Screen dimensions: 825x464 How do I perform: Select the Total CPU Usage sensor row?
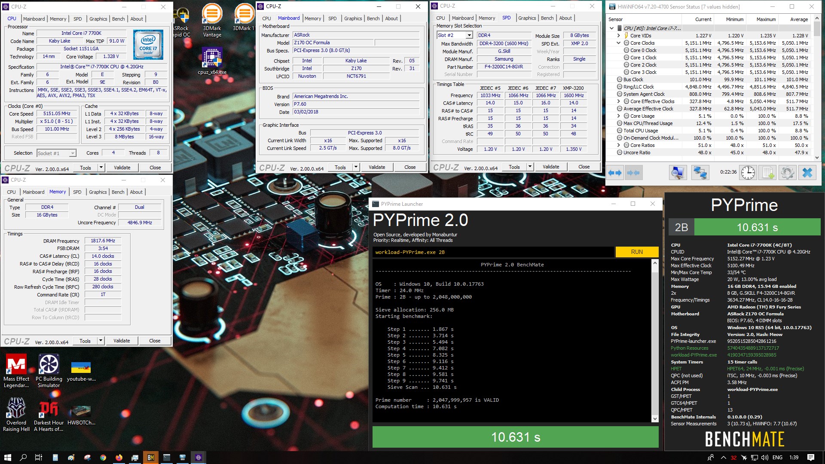712,131
